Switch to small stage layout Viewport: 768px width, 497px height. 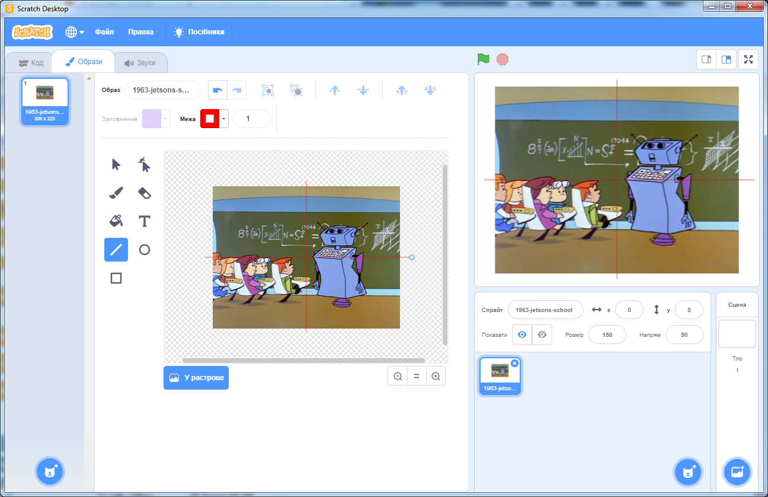click(x=706, y=59)
